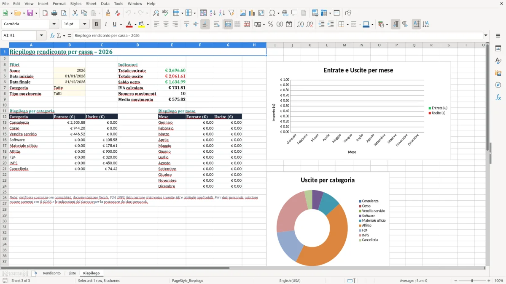Click PageStyle_Riepilogo in status bar
Viewport: 506px width, 284px height.
point(188,281)
